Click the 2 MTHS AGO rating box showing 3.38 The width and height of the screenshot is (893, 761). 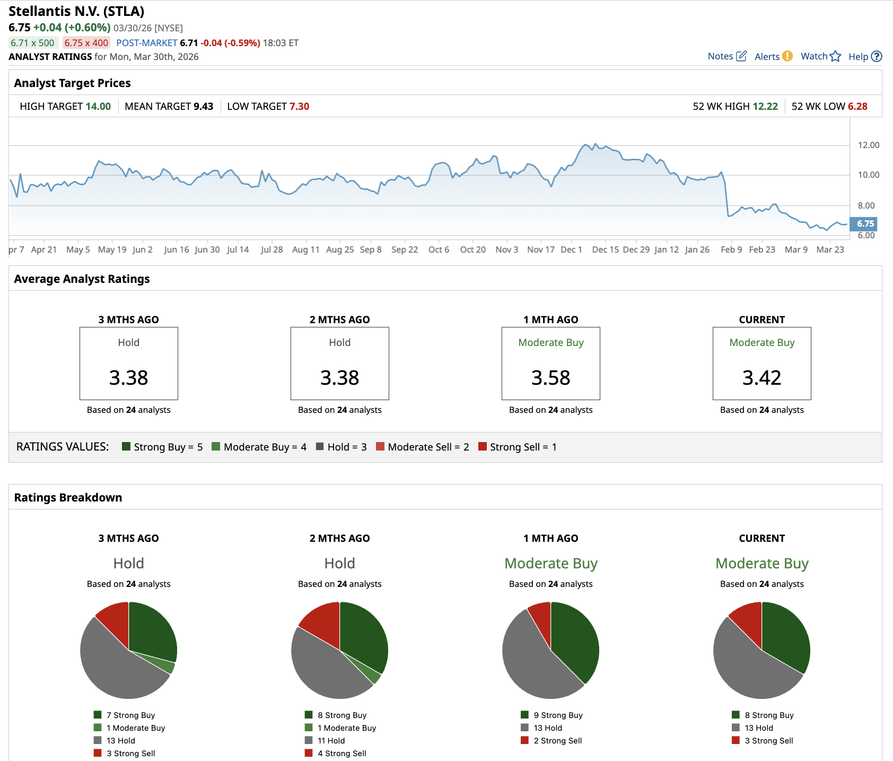(x=340, y=364)
